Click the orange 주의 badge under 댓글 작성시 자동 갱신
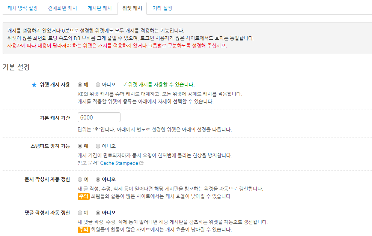This screenshot has height=236, width=372. [x=83, y=229]
